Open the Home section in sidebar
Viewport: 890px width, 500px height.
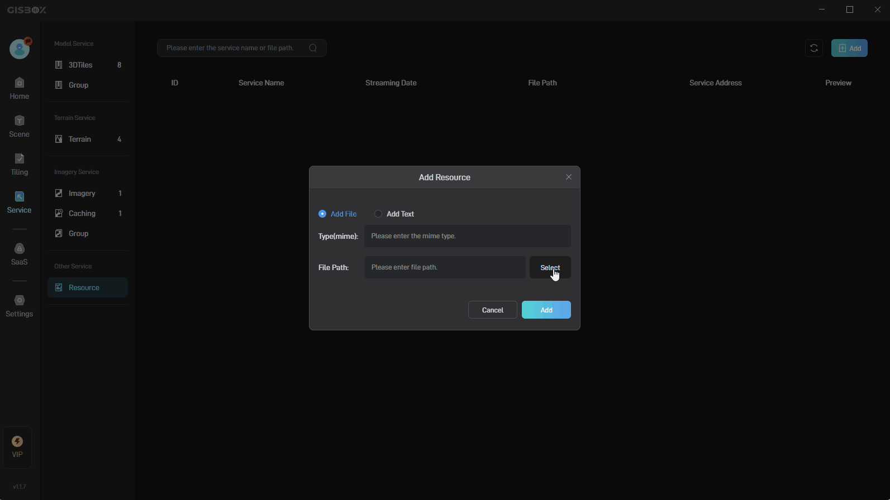point(19,89)
